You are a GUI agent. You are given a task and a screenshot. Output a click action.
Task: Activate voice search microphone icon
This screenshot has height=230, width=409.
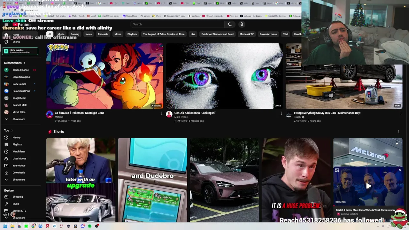[242, 24]
